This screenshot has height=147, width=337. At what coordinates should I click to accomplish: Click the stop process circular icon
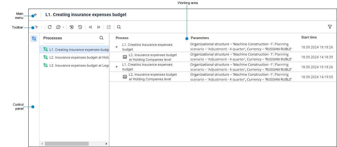[72, 27]
